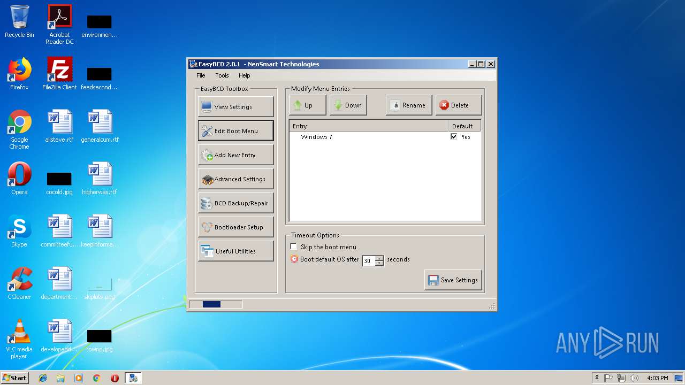Open CCleaner desktop shortcut
This screenshot has width=685, height=385.
(x=19, y=283)
